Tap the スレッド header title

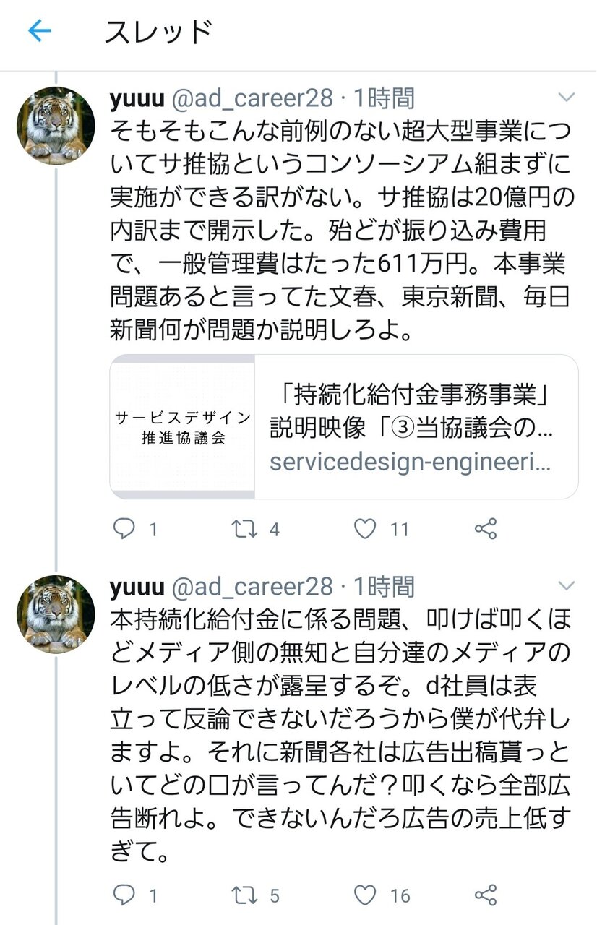click(159, 33)
